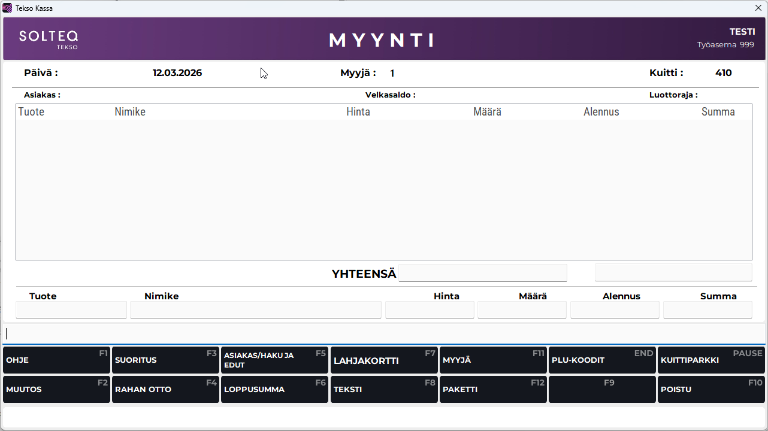Show the LOPPUSUMMA total
The width and height of the screenshot is (768, 431).
tap(274, 389)
